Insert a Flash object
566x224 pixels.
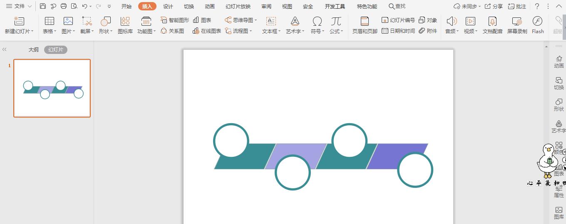538,25
